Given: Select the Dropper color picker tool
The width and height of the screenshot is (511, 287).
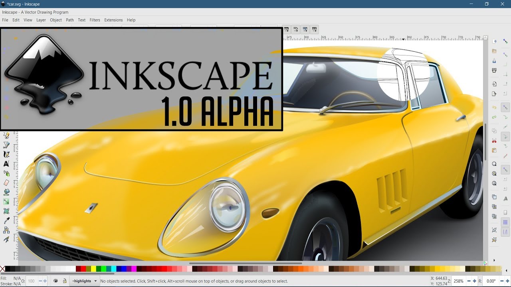Looking at the screenshot, I should point(6,220).
